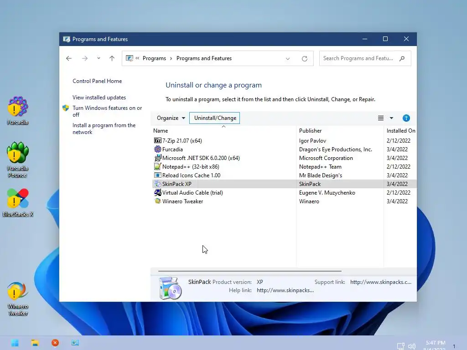Open File Explorer from the taskbar

(35, 343)
